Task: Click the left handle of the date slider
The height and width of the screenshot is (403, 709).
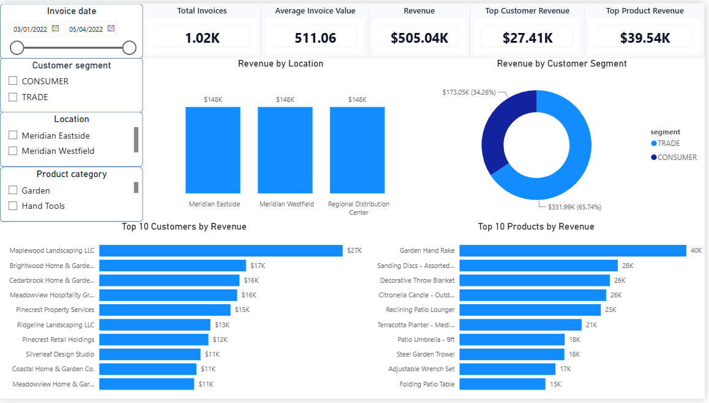Action: [x=17, y=48]
